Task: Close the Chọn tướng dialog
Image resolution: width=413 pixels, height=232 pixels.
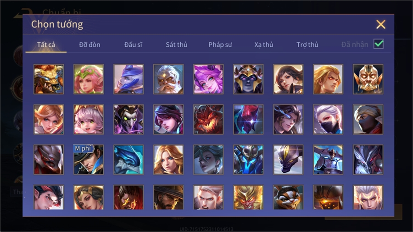Action: pos(381,24)
